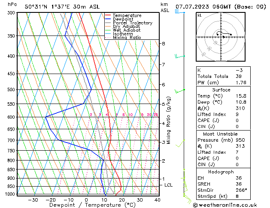270x208 pixels.
Task: Click the weatheronline.co.uk copyright text
Action: point(225,205)
